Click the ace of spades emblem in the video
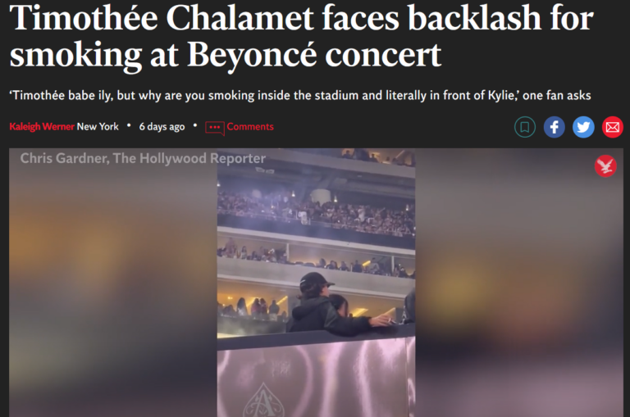The width and height of the screenshot is (630, 417). (263, 401)
